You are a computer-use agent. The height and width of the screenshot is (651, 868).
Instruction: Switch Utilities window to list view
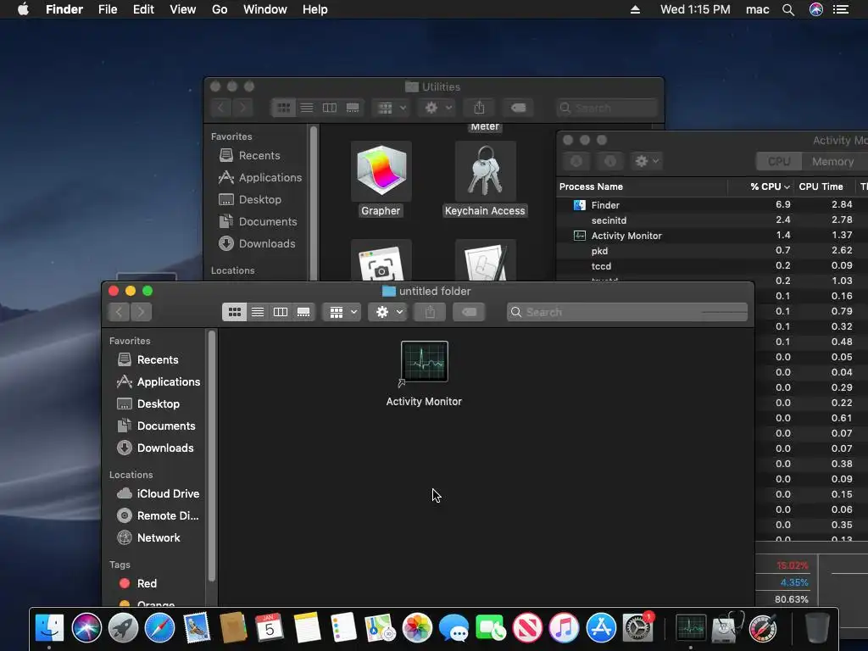307,108
